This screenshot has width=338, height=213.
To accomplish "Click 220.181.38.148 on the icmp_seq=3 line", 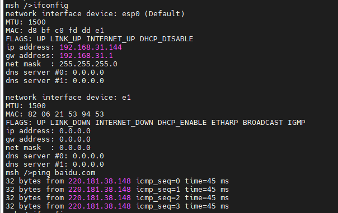I will (x=100, y=206).
